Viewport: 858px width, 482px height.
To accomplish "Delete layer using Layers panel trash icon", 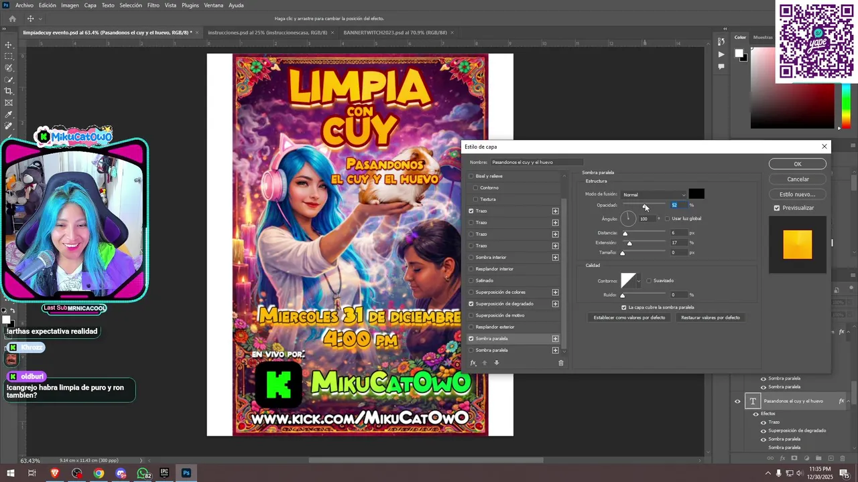I will click(x=843, y=459).
